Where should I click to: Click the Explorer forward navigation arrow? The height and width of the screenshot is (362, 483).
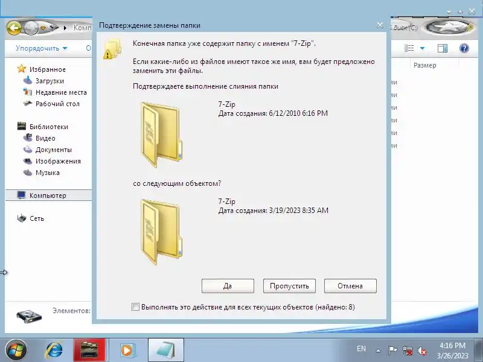pyautogui.click(x=31, y=28)
